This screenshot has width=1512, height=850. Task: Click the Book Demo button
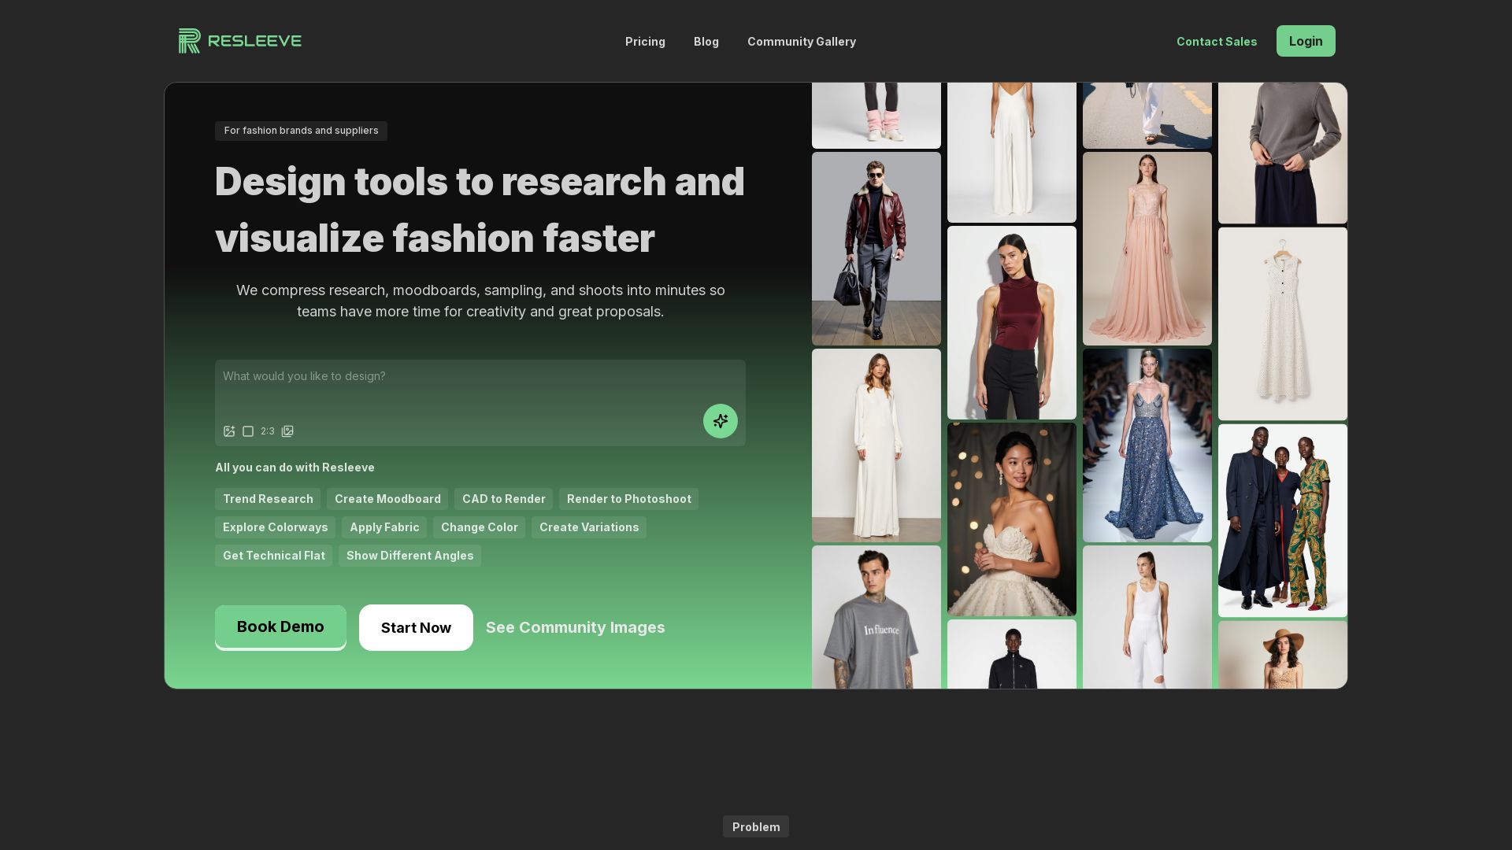click(x=280, y=627)
